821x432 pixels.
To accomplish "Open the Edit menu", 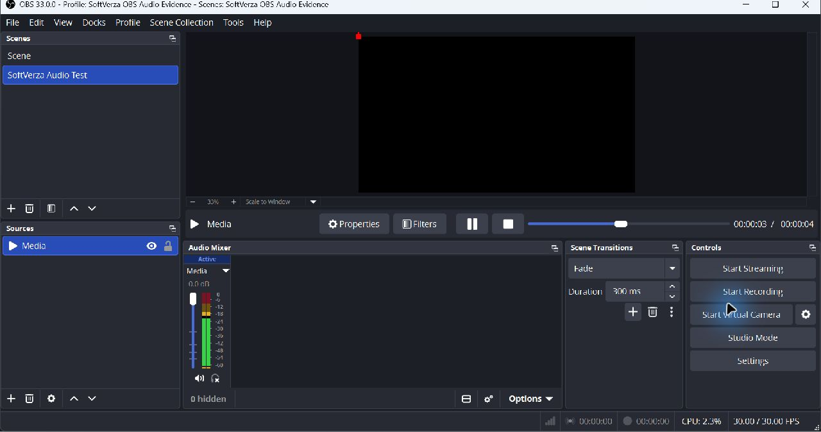I will (x=37, y=22).
